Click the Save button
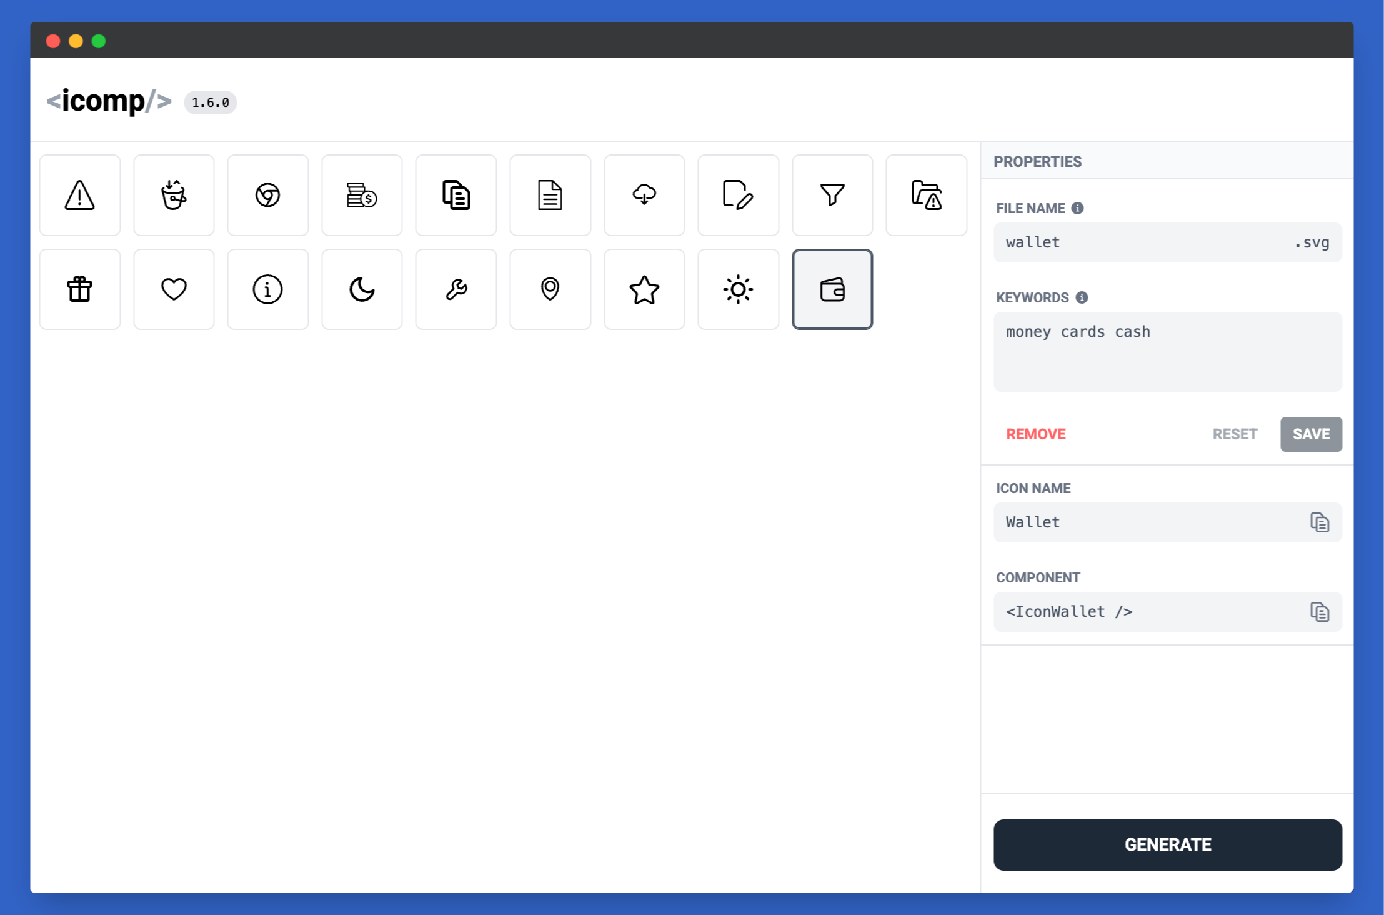The image size is (1384, 915). pos(1310,434)
